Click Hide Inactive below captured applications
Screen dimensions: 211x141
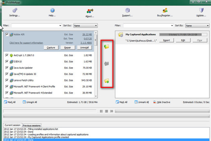[x=162, y=102]
